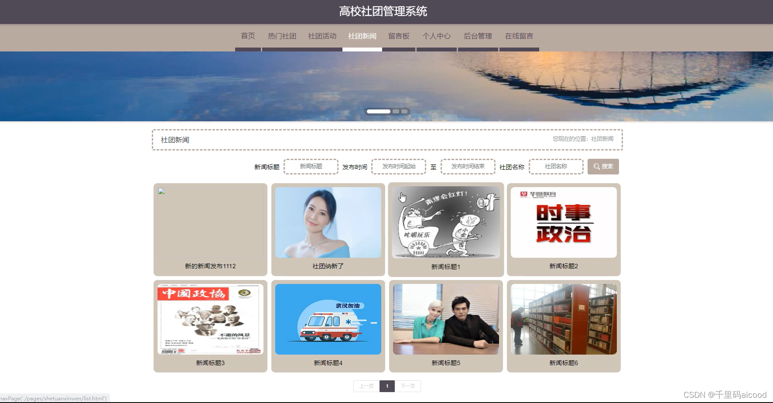Screen dimensions: 773x403
Task: Open the ambulance image for 新闻标题4
Action: tap(328, 319)
